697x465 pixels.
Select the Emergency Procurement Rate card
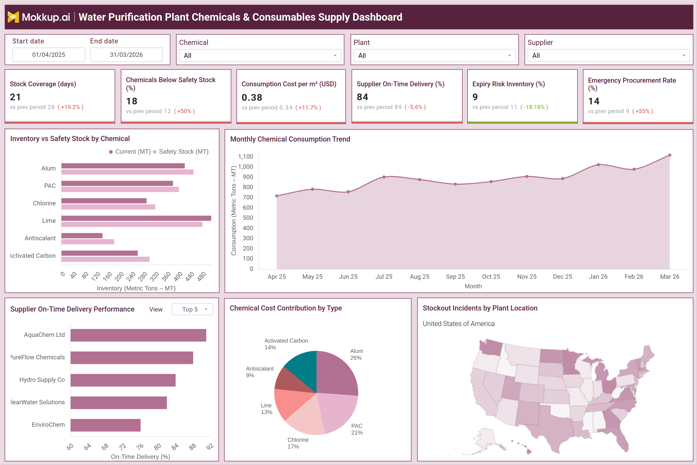coord(638,96)
